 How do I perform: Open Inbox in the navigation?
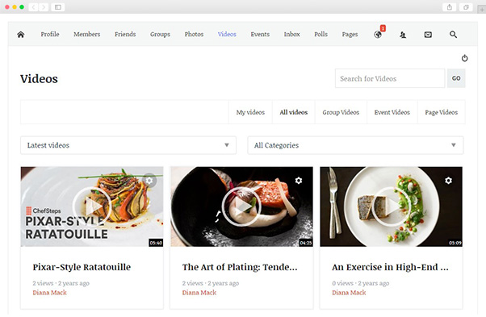point(292,35)
